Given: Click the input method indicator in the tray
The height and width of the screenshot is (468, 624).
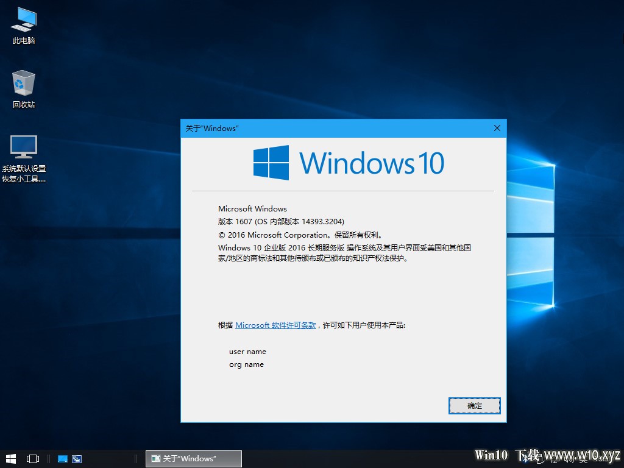Looking at the screenshot, I should coord(582,459).
